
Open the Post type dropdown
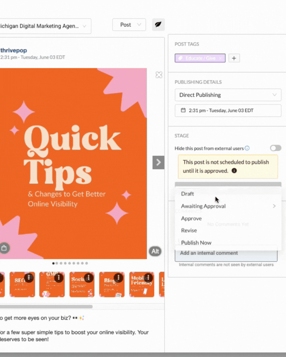click(x=129, y=24)
